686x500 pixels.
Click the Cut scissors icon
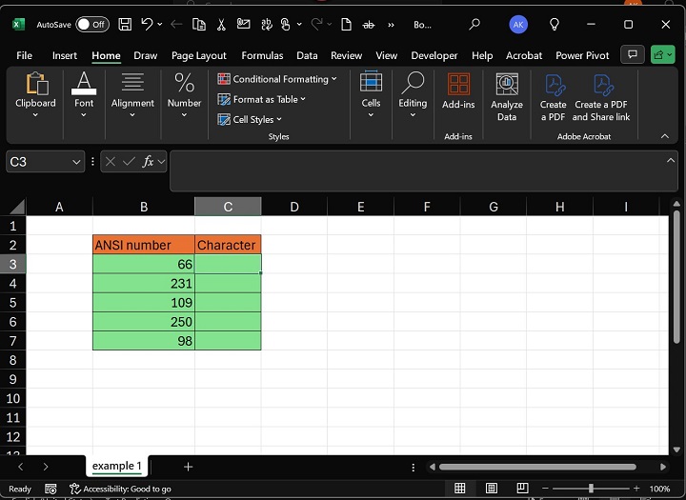221,24
